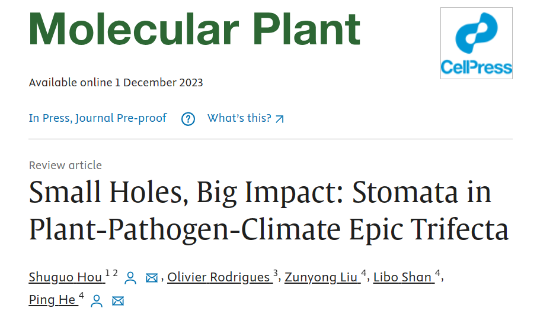Screen dimensions: 537x321
Task: Open the What's this? link
Action: 239,118
